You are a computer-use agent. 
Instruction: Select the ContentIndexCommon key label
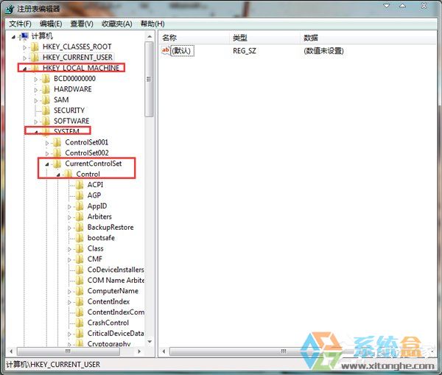click(x=116, y=312)
